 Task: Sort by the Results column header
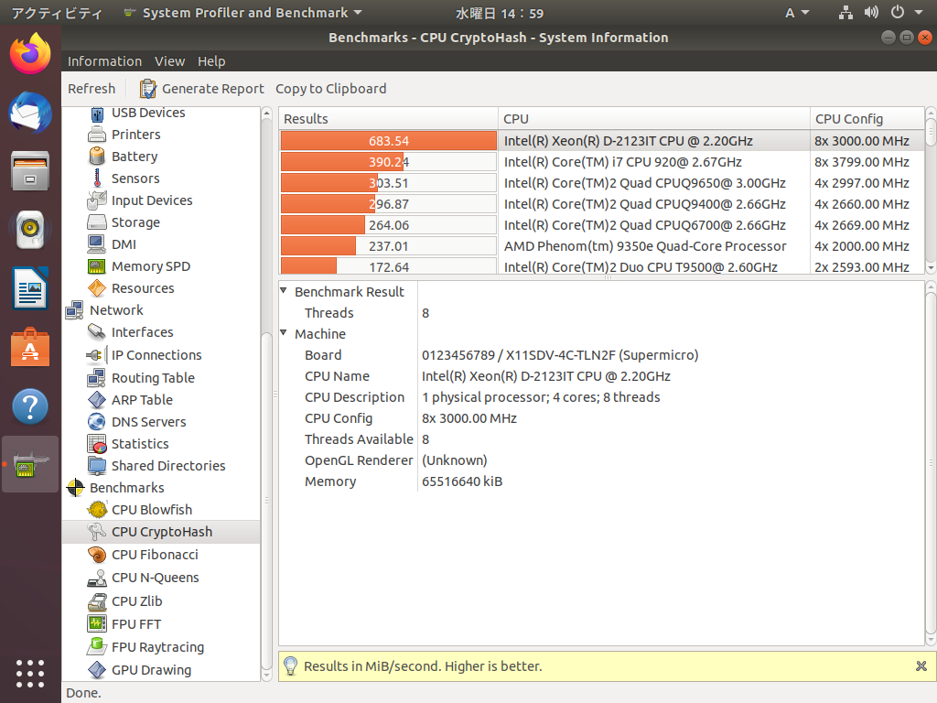388,118
